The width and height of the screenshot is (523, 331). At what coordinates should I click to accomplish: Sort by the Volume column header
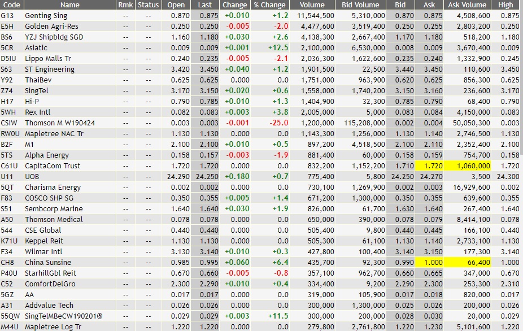coord(312,5)
